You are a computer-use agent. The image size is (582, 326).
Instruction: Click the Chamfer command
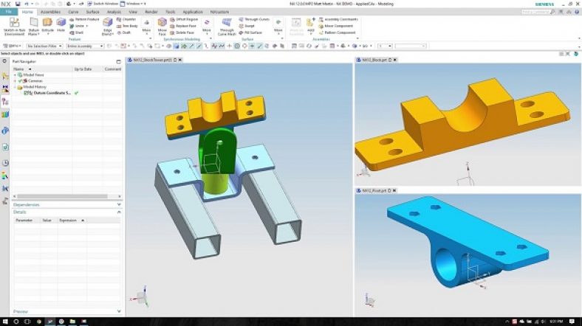tap(126, 19)
